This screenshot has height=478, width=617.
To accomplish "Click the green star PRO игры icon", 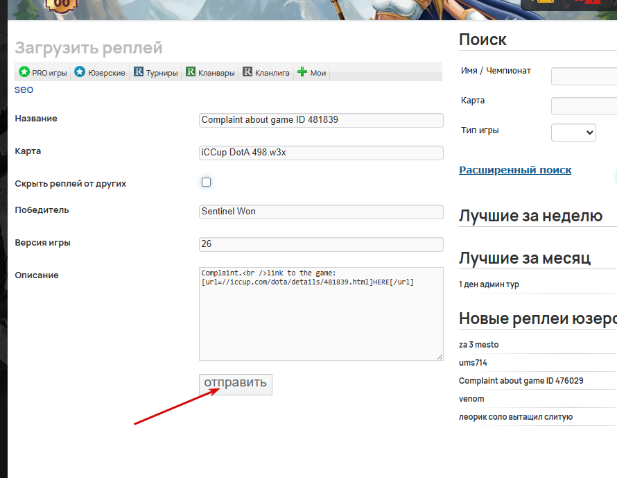I will click(24, 71).
